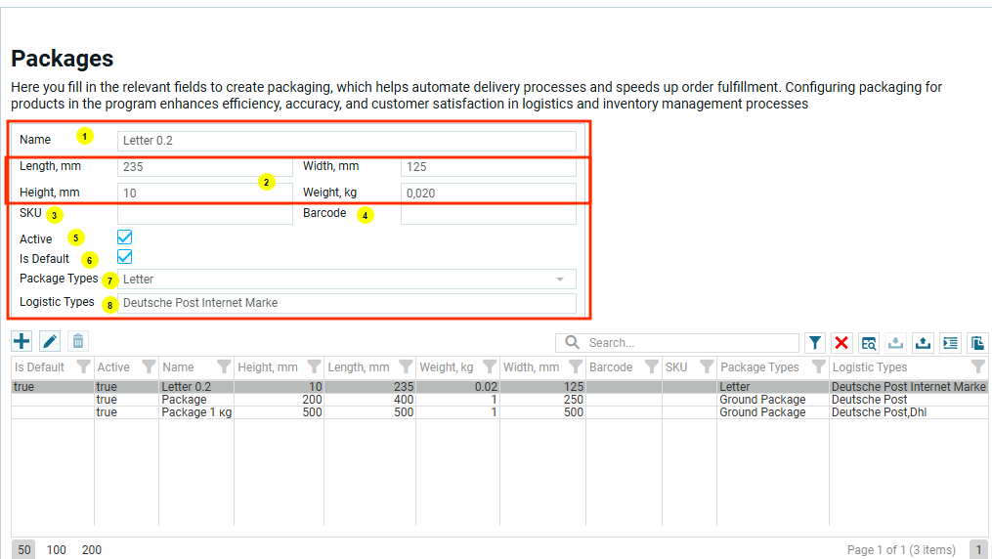This screenshot has height=559, width=992.
Task: Click the copy documents toolbar icon
Action: [977, 343]
